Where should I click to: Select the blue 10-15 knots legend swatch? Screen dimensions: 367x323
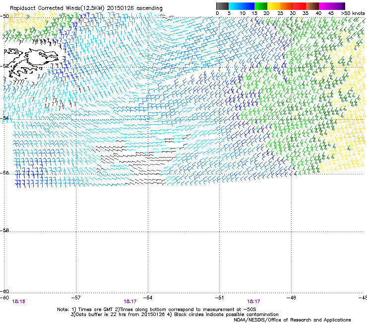pos(248,6)
